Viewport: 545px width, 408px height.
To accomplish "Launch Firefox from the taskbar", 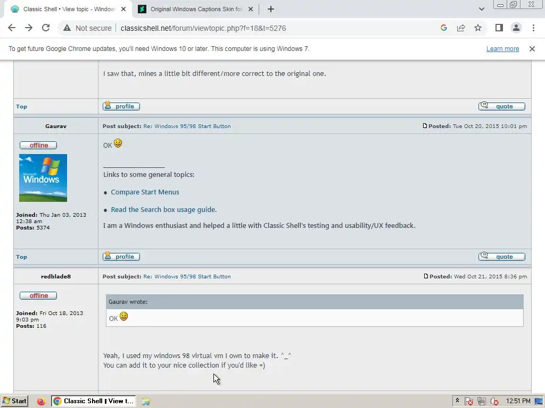I will 41,402.
